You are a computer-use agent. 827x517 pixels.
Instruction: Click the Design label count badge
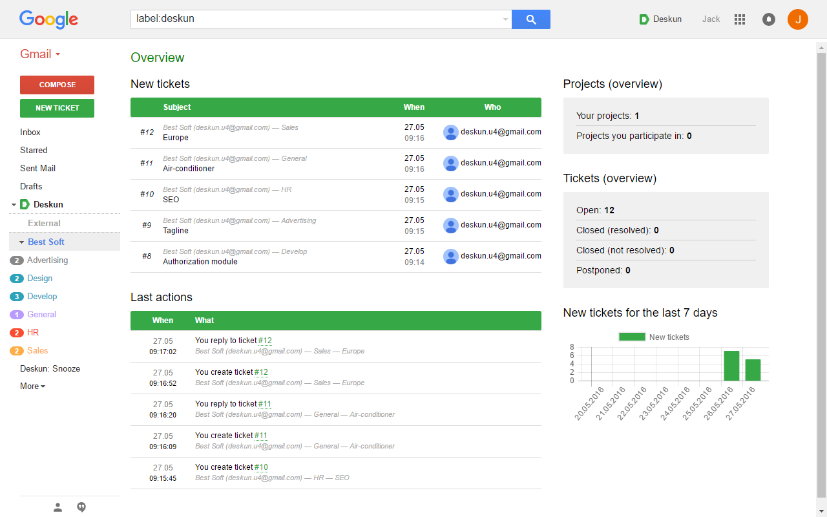[17, 279]
